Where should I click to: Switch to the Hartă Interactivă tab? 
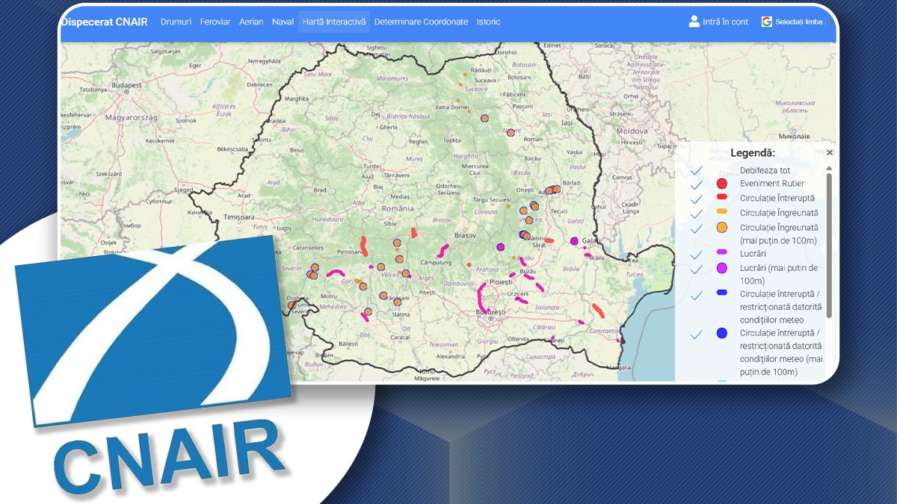(x=333, y=22)
